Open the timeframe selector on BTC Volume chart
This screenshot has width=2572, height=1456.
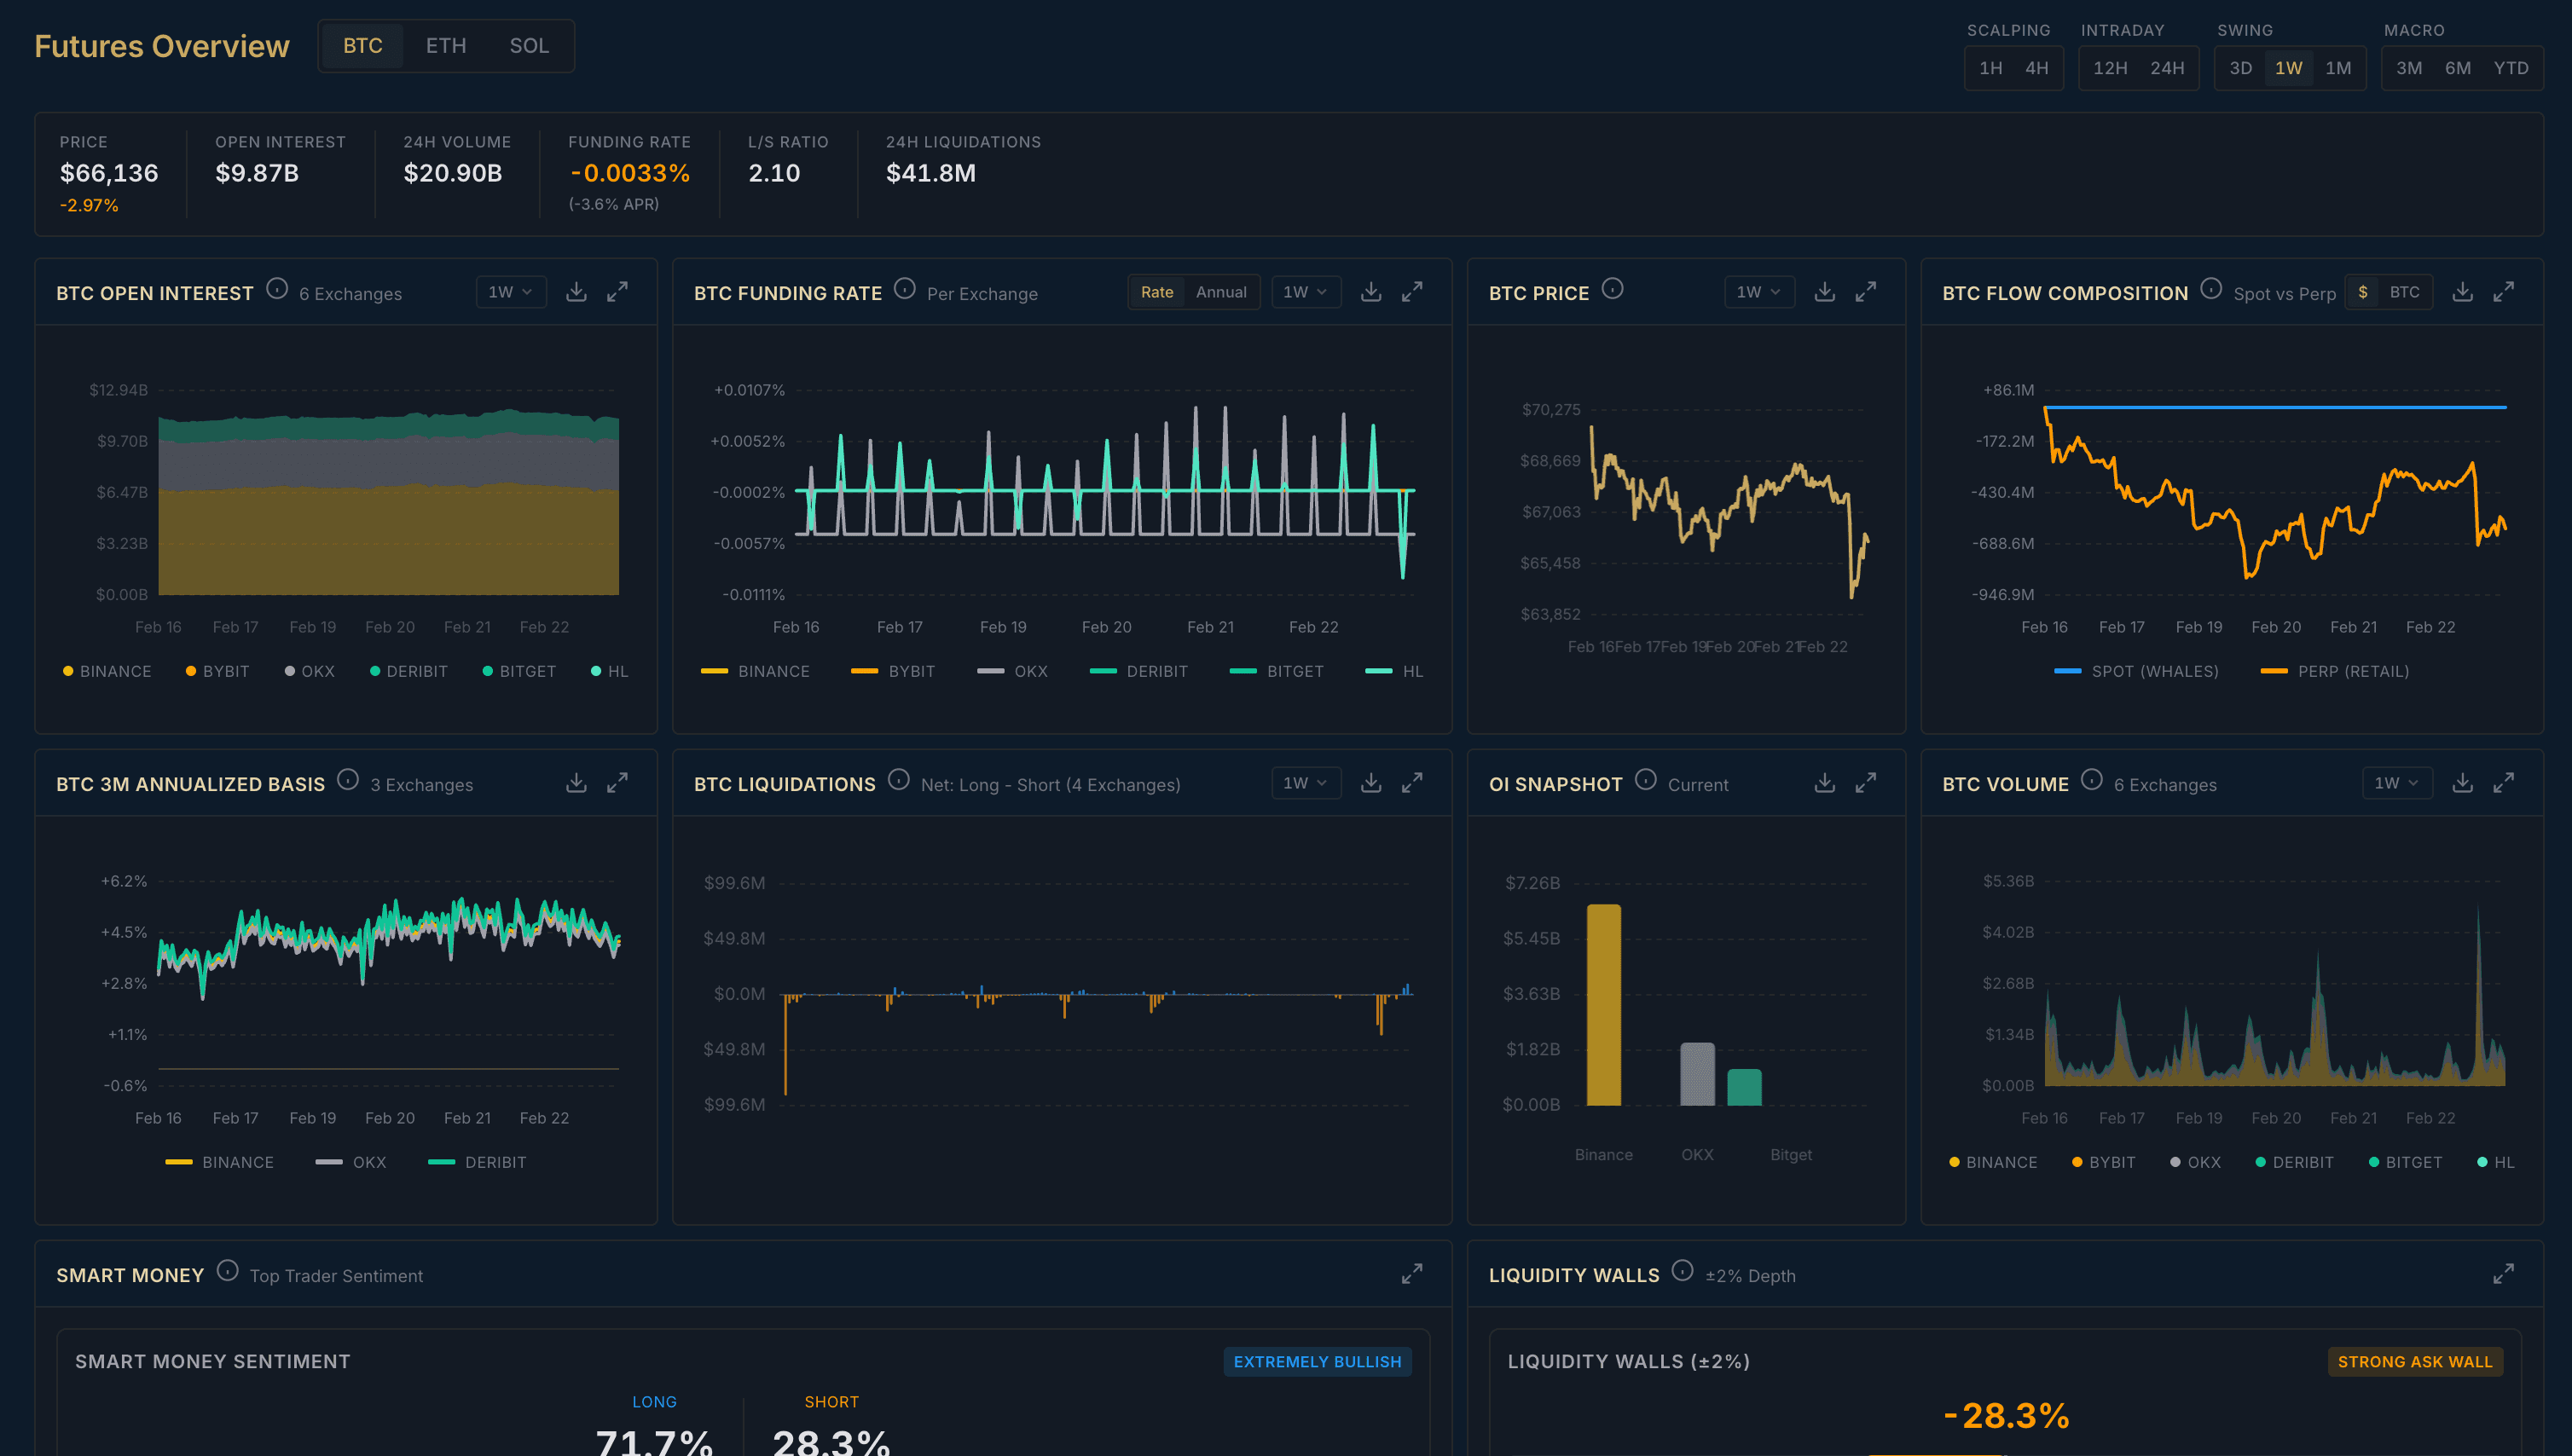2396,782
